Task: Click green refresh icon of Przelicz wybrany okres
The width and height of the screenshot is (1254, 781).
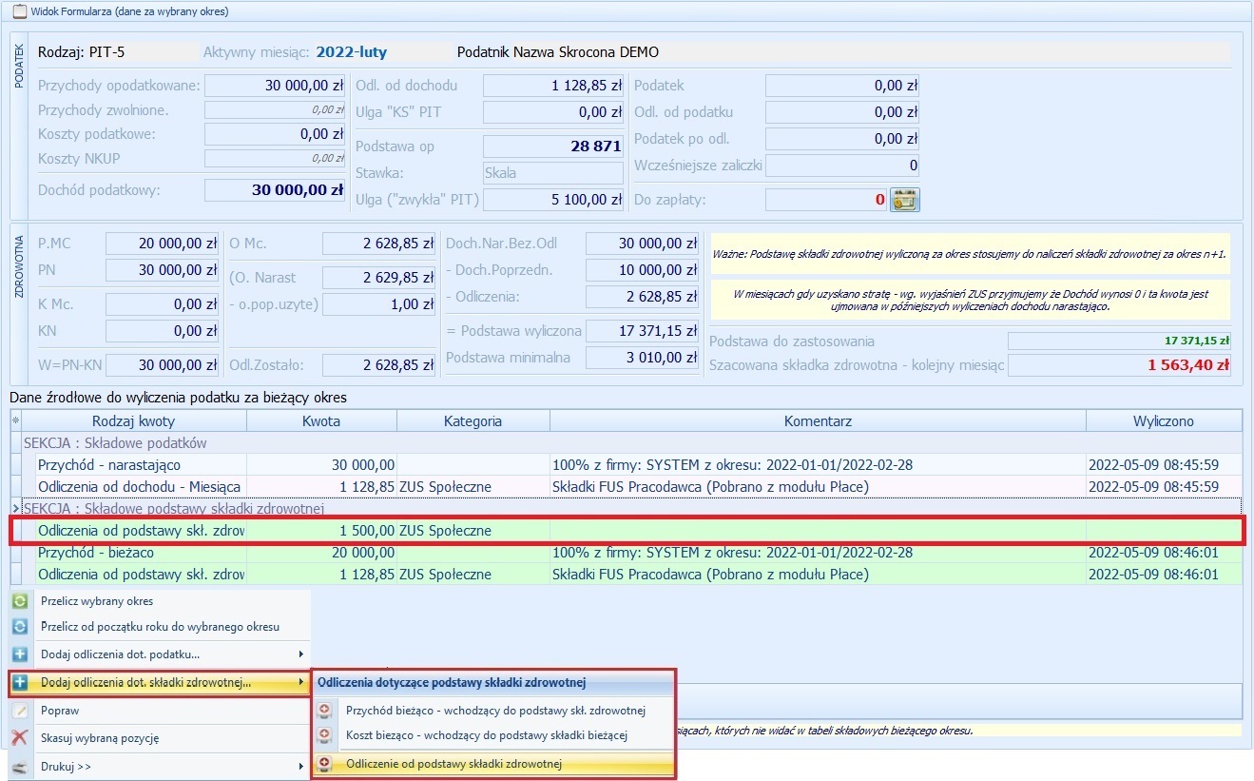Action: [20, 601]
